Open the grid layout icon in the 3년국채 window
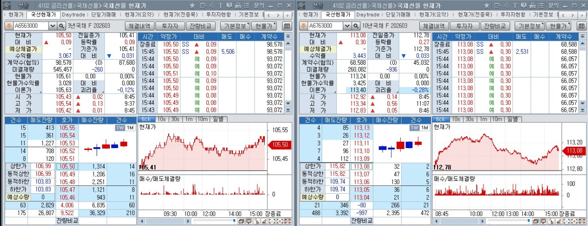 click(287, 26)
